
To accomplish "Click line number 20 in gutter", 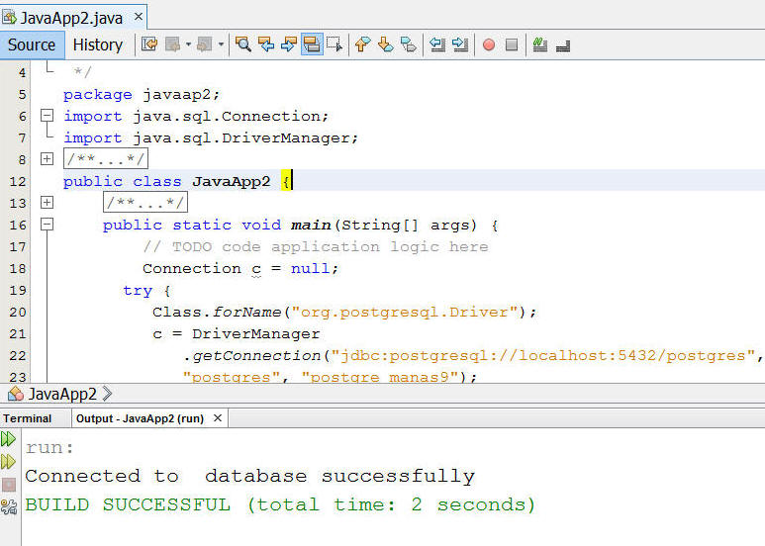I will point(18,312).
